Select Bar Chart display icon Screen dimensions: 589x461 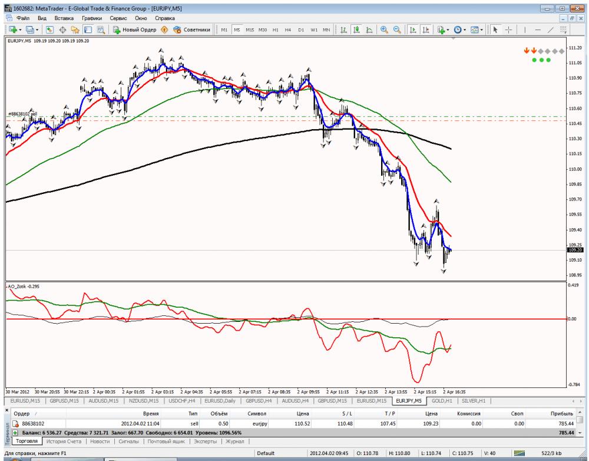(343, 29)
